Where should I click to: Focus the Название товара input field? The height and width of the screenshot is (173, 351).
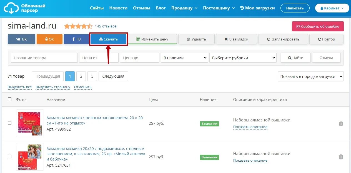coord(44,58)
